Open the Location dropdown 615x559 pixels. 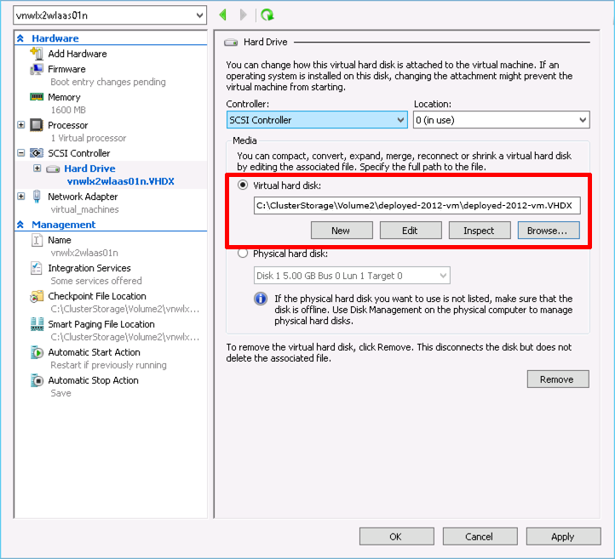[x=501, y=120]
